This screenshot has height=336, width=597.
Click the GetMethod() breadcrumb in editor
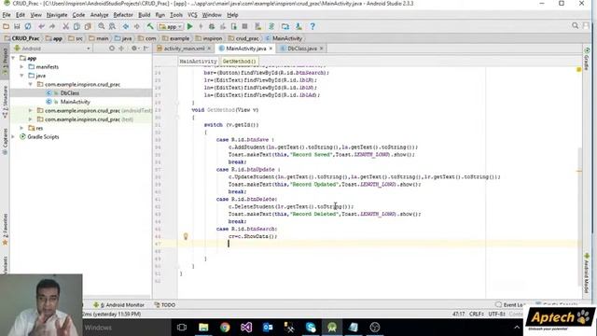(239, 62)
